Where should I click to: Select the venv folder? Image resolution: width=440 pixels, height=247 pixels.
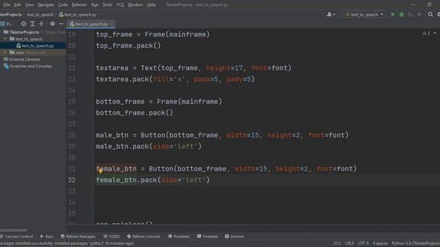click(20, 52)
